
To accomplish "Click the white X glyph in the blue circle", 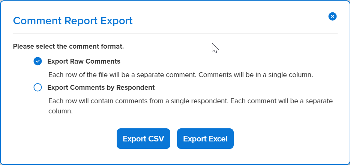I will (332, 16).
